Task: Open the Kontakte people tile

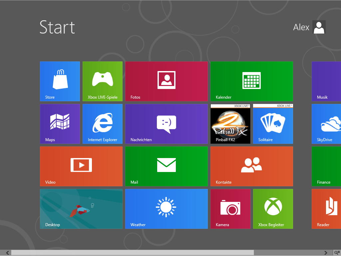Action: (x=252, y=166)
